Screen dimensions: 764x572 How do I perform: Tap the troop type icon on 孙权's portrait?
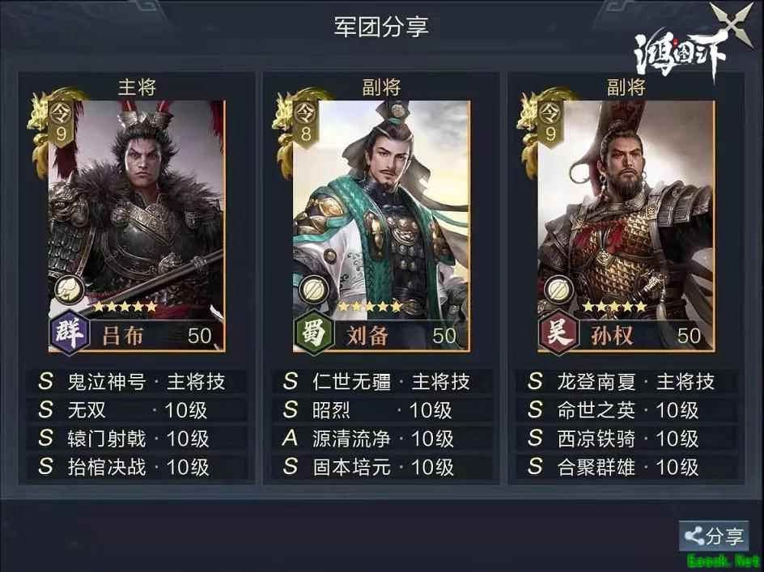point(559,290)
